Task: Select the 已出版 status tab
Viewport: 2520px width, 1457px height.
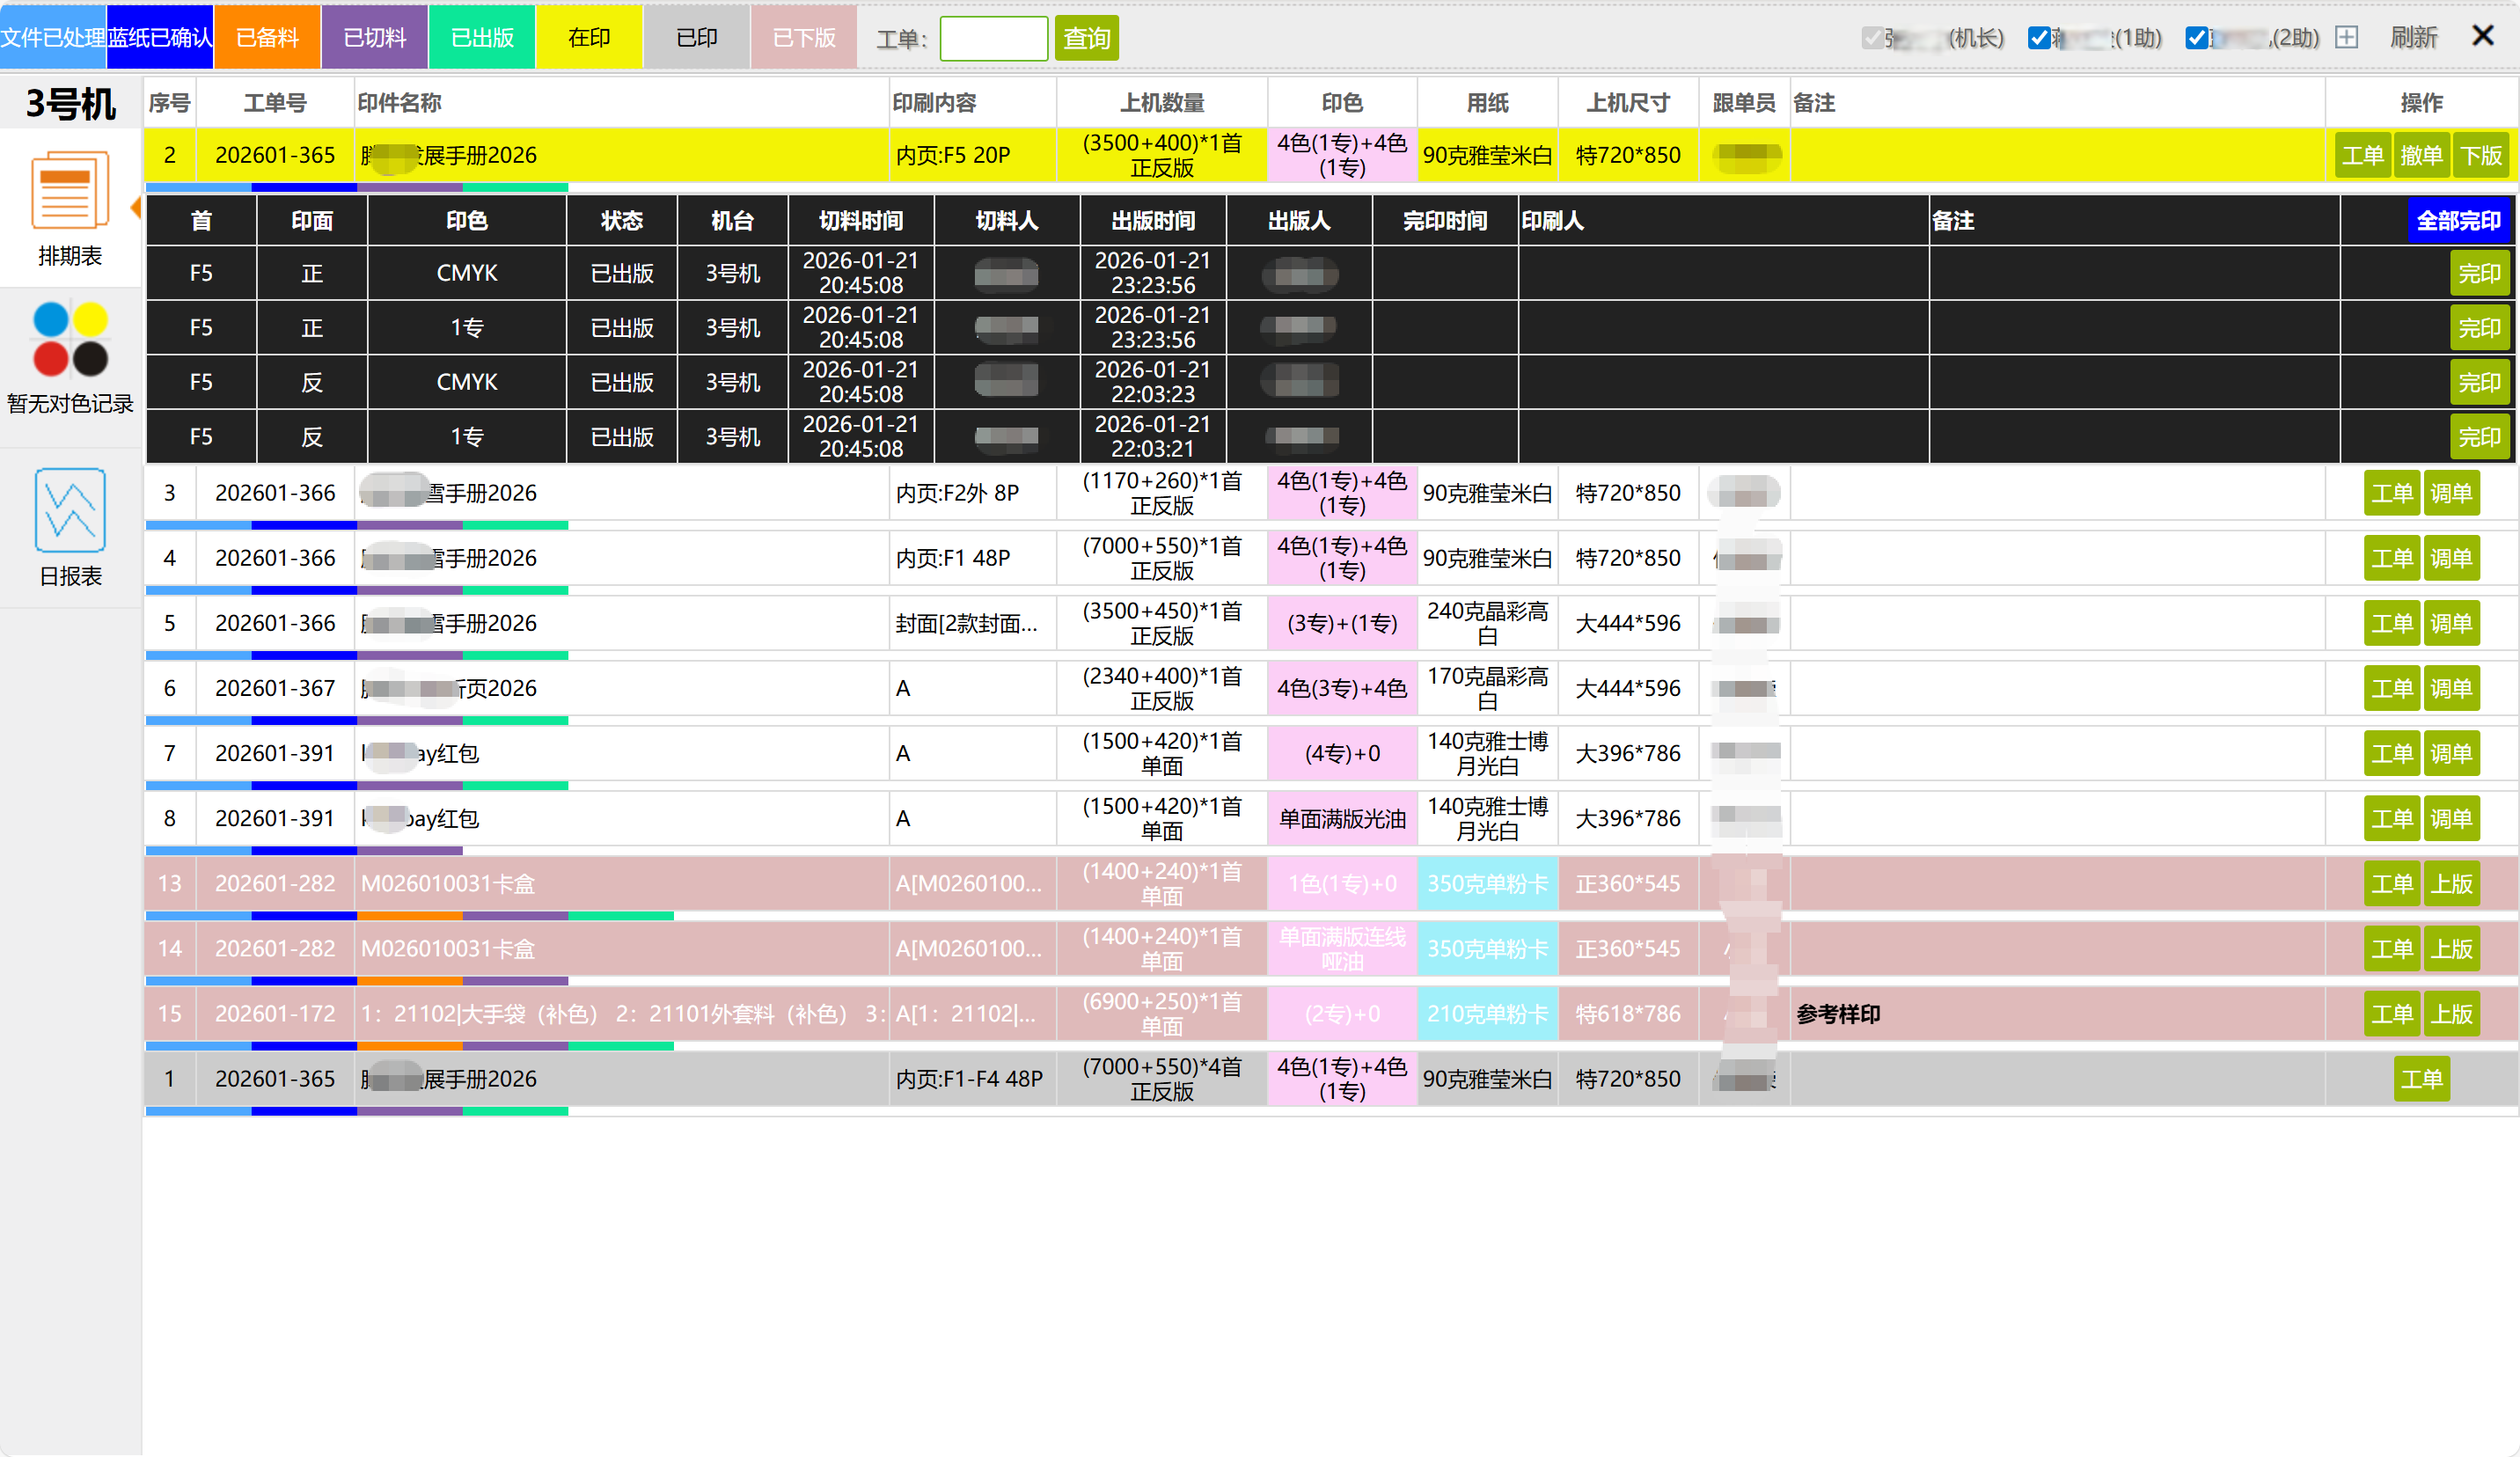Action: coord(482,38)
